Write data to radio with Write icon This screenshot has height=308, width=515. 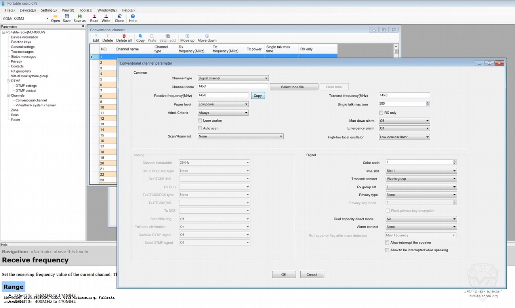(x=106, y=18)
